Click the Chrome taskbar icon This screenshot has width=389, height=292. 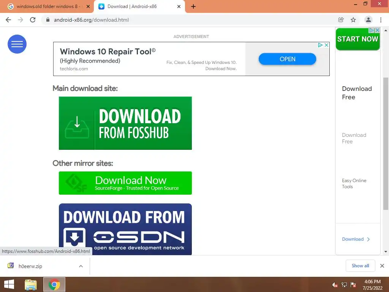pos(54,284)
